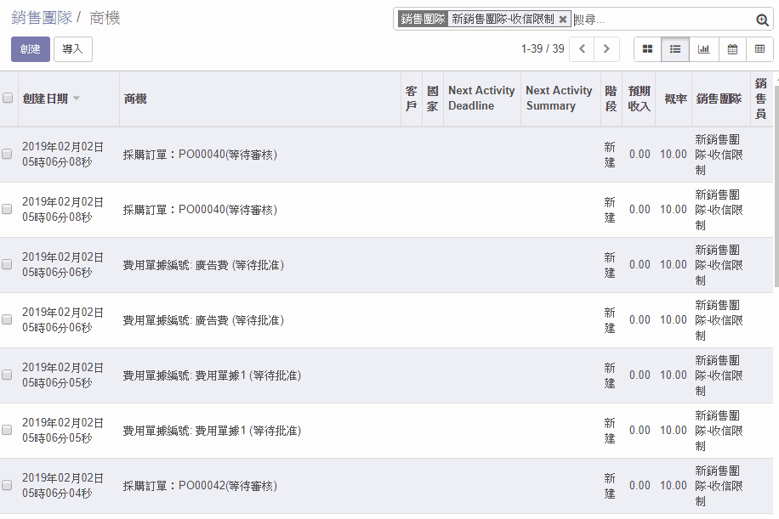Image resolution: width=779 pixels, height=519 pixels.
Task: Switch to list view icon
Action: [x=675, y=49]
